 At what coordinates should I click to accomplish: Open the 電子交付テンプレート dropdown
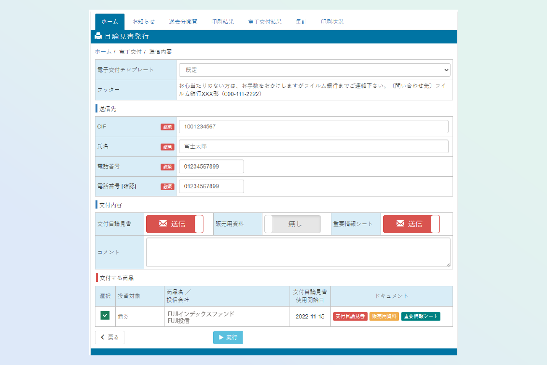coord(315,70)
